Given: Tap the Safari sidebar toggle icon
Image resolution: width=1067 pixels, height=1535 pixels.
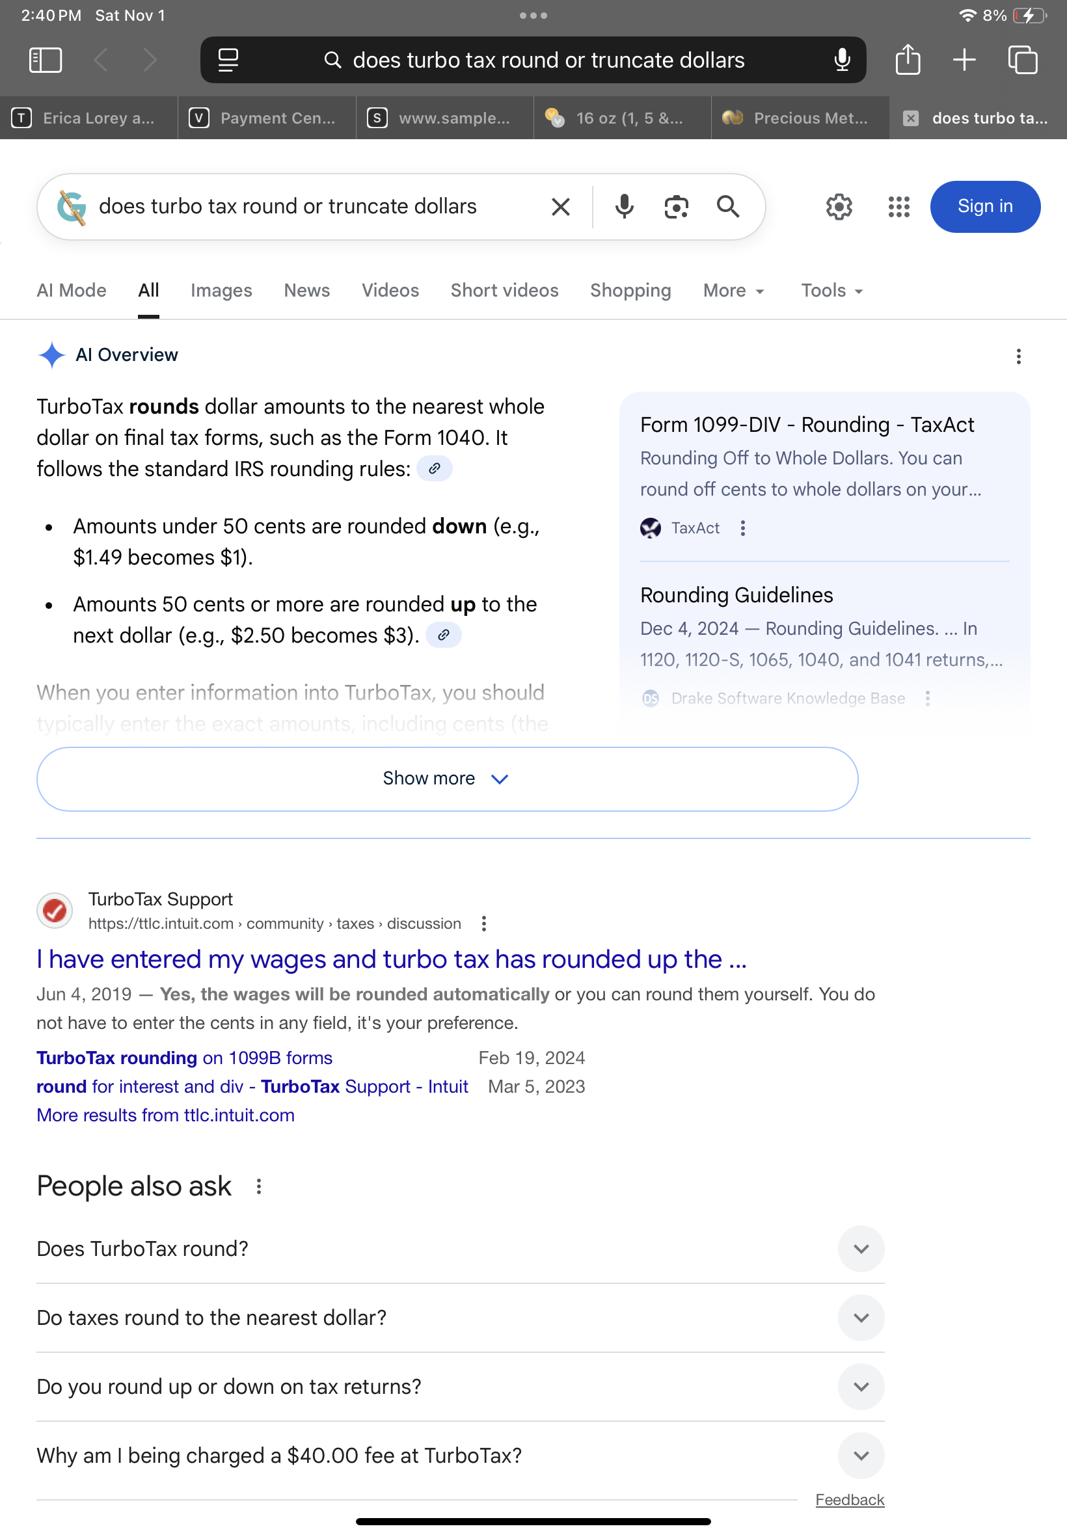Looking at the screenshot, I should [46, 60].
